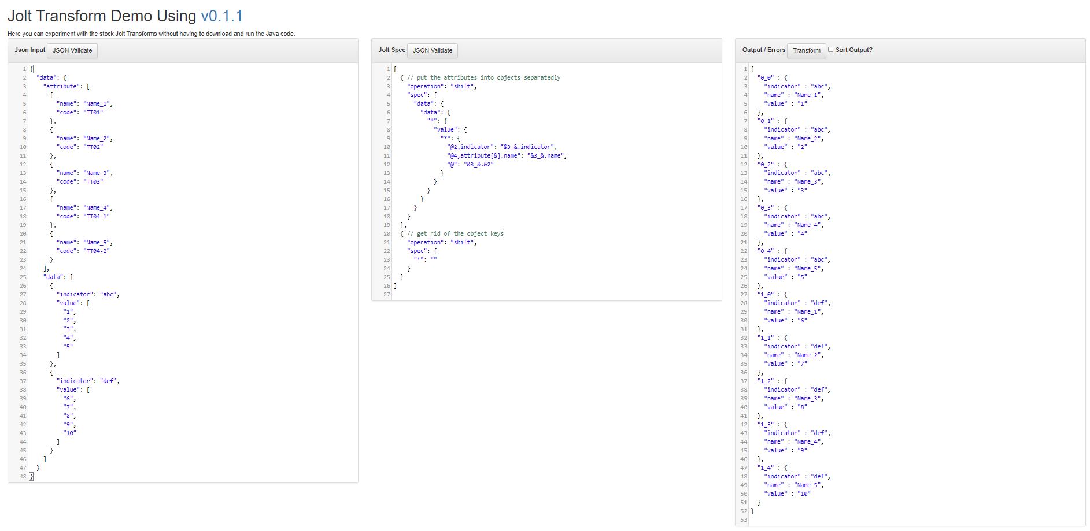The height and width of the screenshot is (531, 1090).
Task: Click the description sentence starting "Here you can experiment"
Action: pos(152,34)
